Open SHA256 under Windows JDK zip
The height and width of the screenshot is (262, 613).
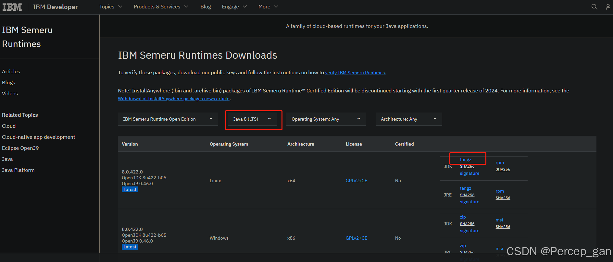point(467,224)
